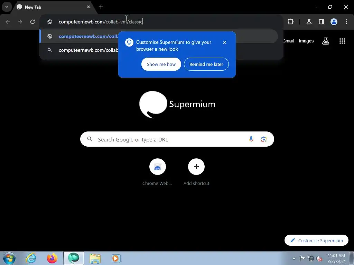Go back with the back arrow

coord(8,22)
